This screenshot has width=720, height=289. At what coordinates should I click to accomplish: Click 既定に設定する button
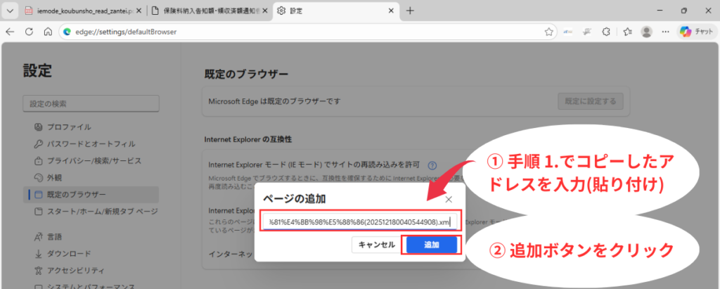[x=591, y=101]
